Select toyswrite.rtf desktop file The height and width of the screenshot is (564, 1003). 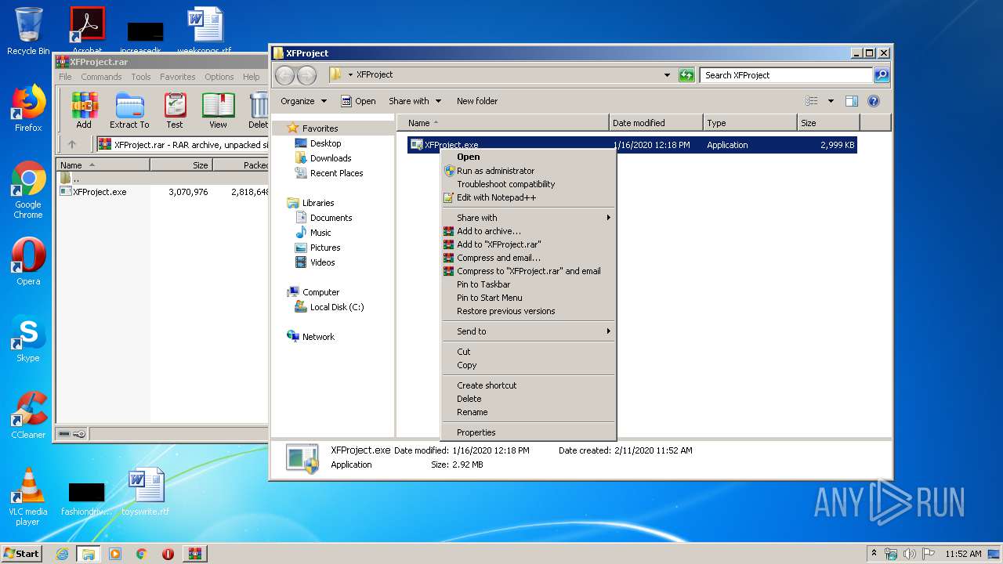coord(146,492)
